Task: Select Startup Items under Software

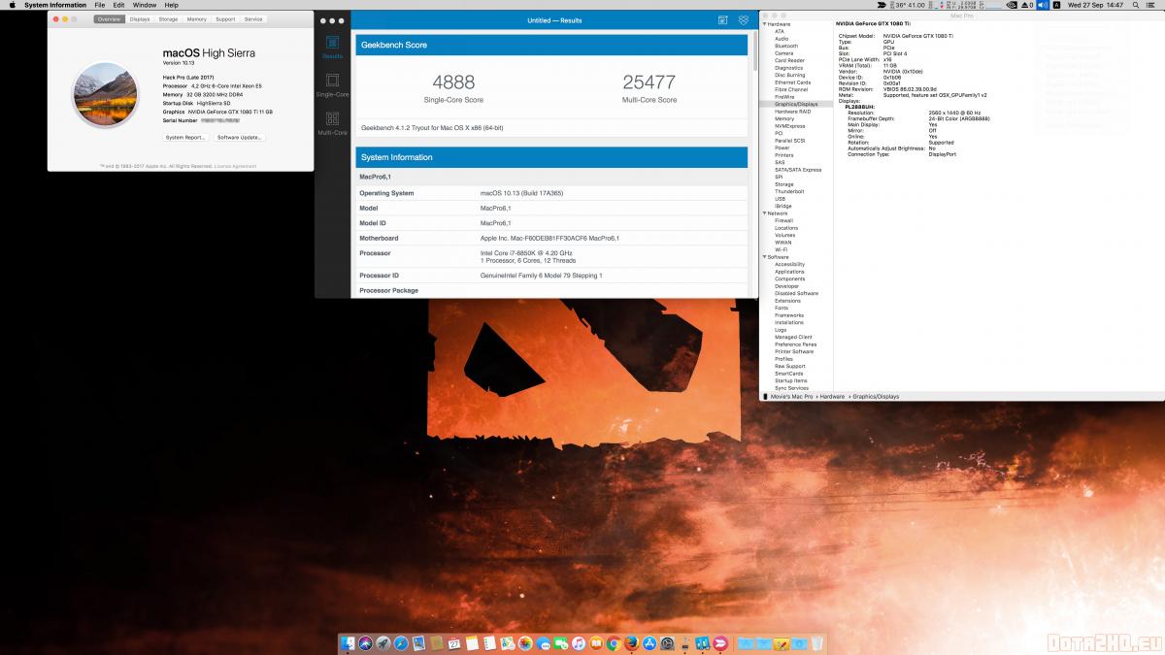Action: [x=791, y=380]
